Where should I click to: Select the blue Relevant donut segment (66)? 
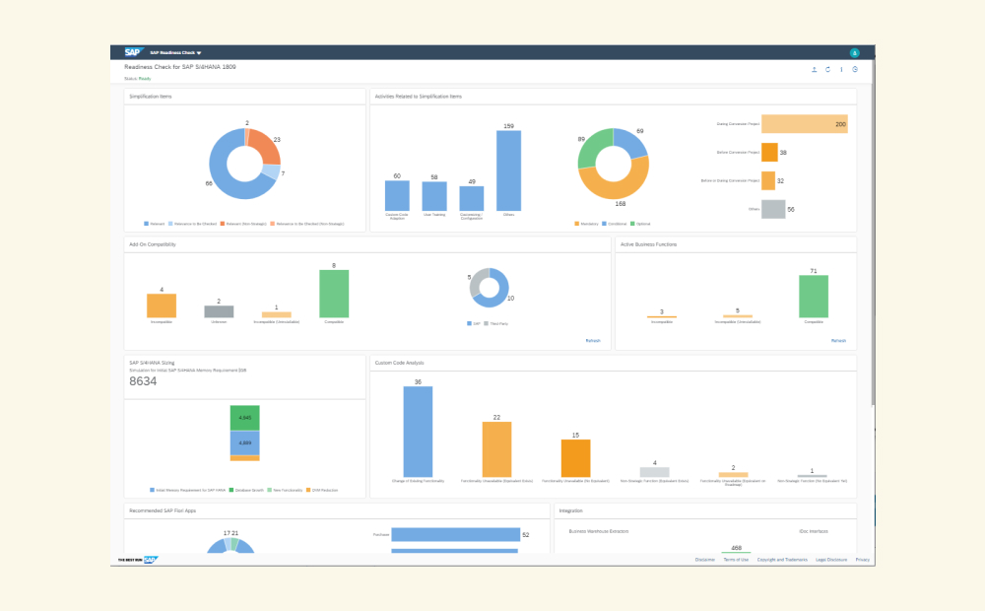click(220, 177)
